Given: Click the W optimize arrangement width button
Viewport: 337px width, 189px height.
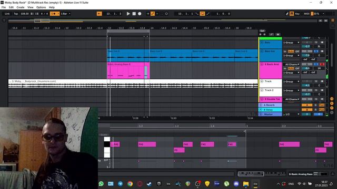Looking at the screenshot, I should (x=325, y=21).
